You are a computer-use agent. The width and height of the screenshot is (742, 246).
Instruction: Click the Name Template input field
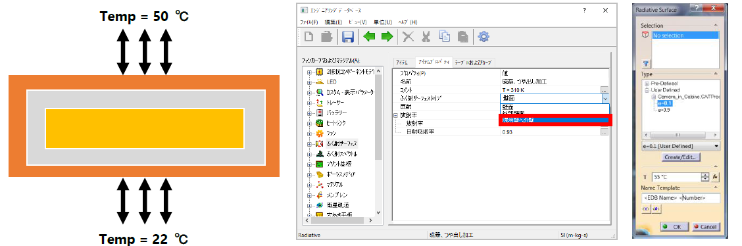[680, 198]
